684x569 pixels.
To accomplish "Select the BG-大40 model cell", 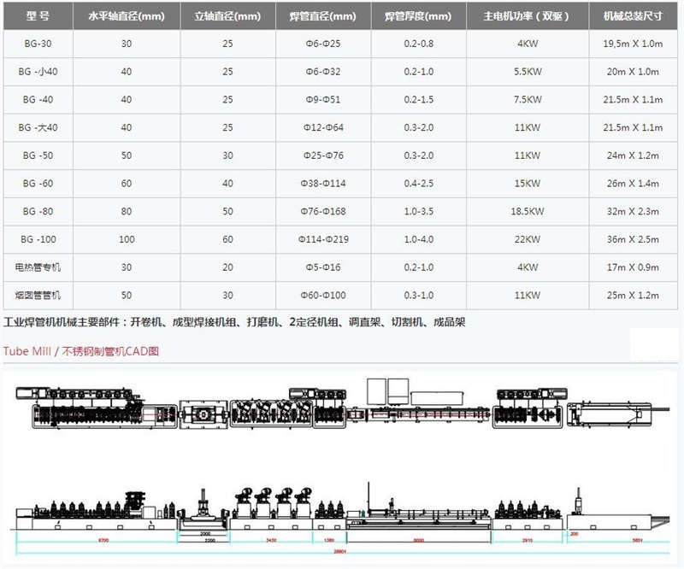I will [x=38, y=128].
